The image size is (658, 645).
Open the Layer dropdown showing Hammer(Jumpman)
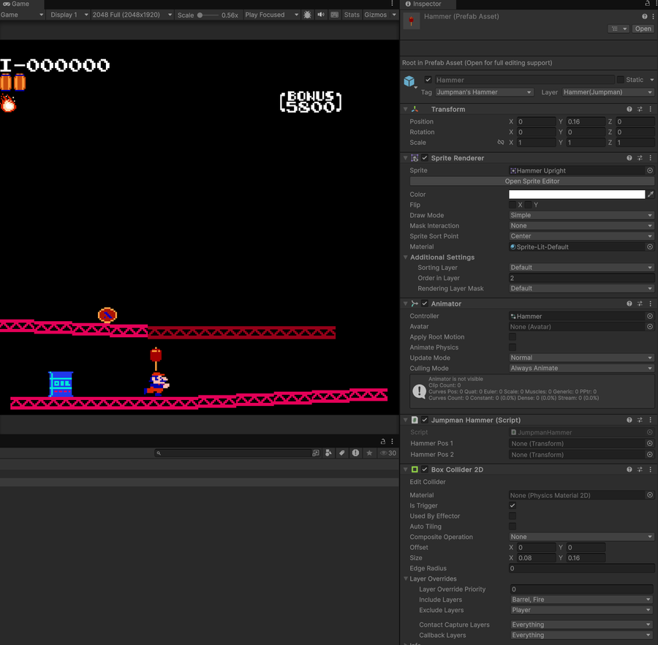pos(608,92)
